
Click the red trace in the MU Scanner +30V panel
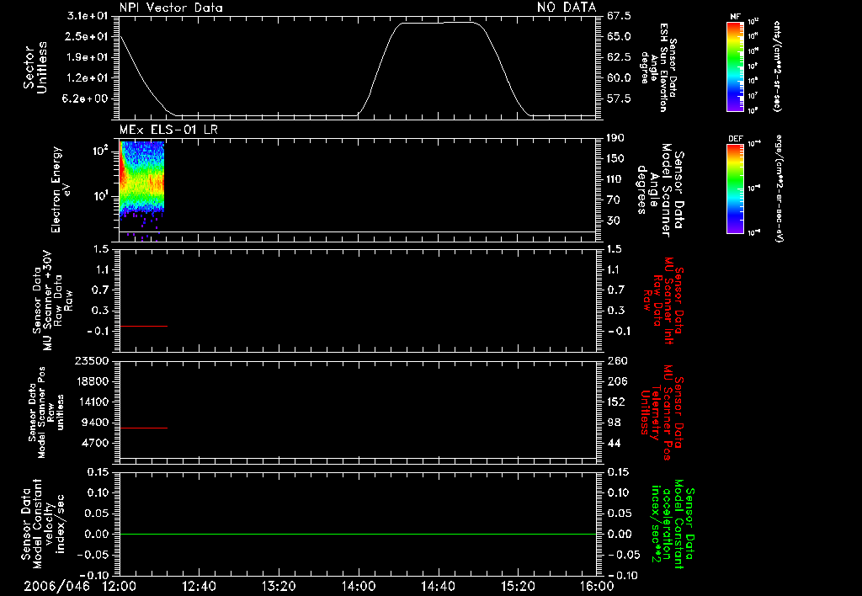coord(143,326)
